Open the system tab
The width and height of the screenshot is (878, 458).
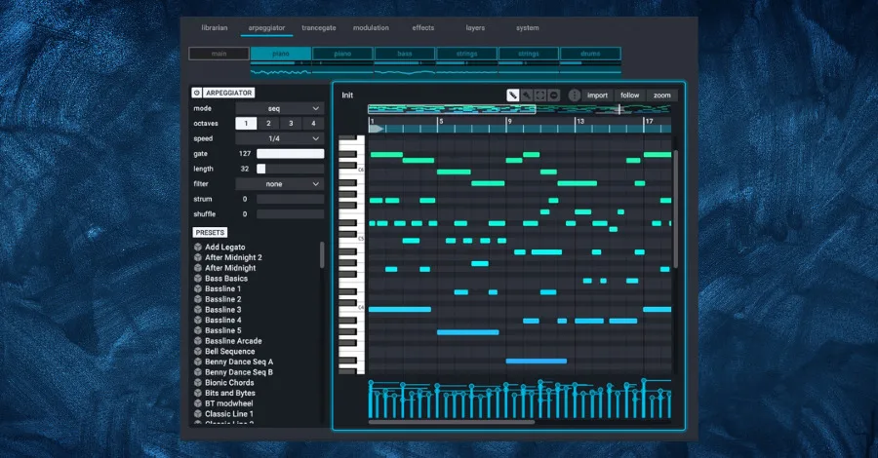[x=528, y=28]
